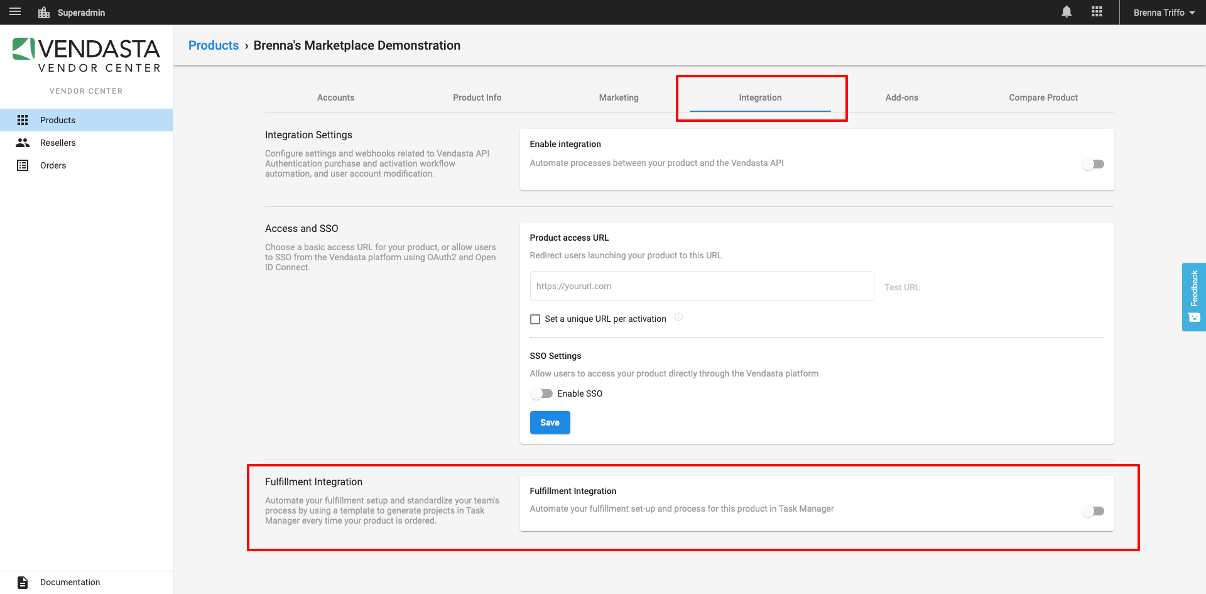Viewport: 1206px width, 594px height.
Task: Select the Integration tab
Action: pos(760,97)
